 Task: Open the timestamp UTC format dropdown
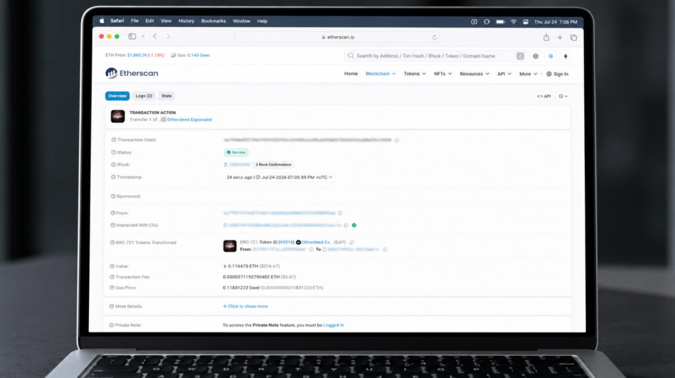pyautogui.click(x=331, y=177)
